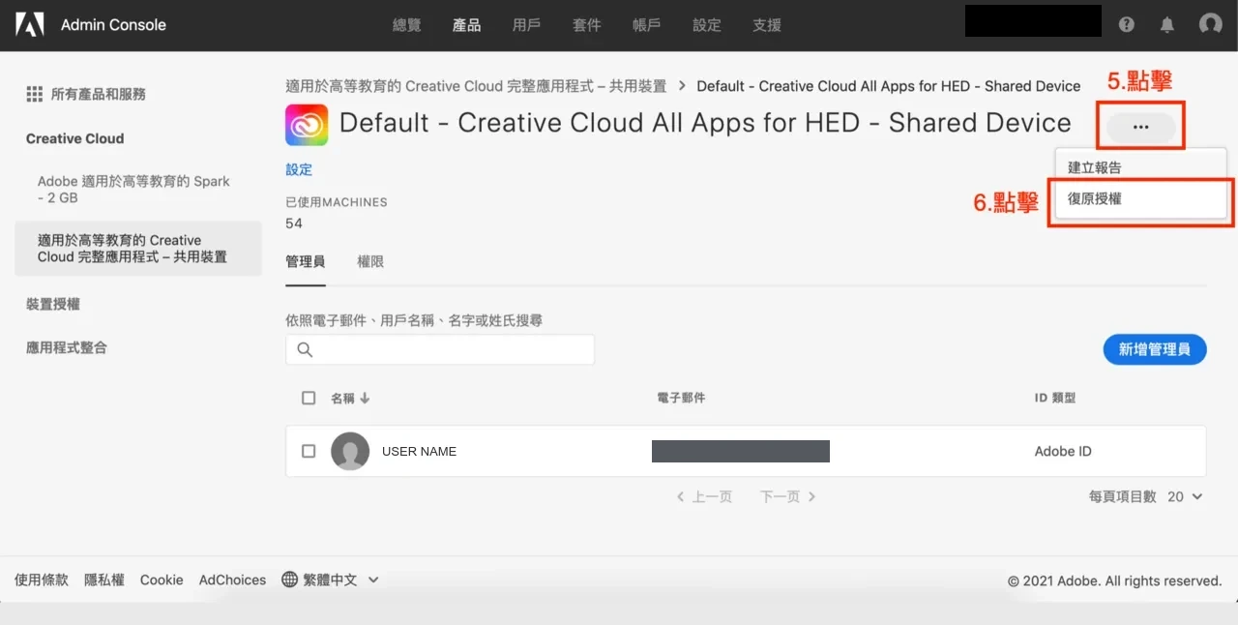1238x625 pixels.
Task: Open notifications bell icon
Action: tap(1167, 24)
